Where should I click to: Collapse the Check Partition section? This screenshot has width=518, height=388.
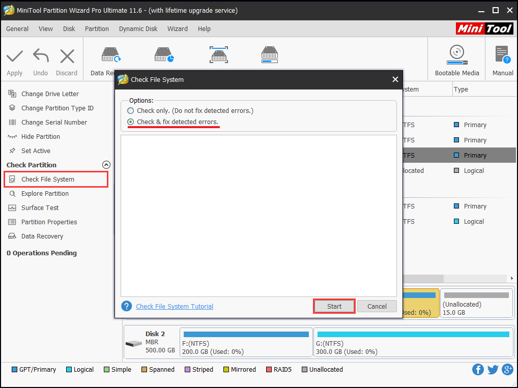(x=106, y=165)
